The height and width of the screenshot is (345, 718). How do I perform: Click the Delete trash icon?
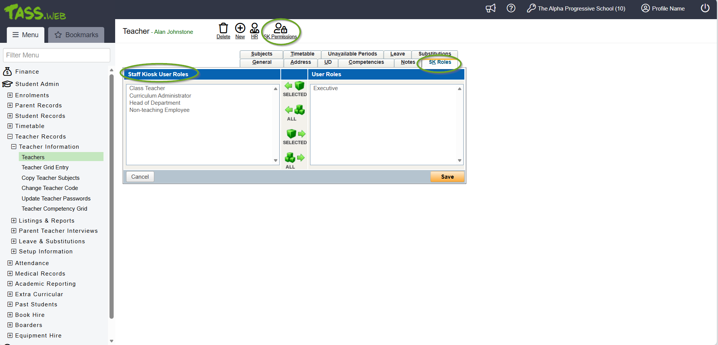pyautogui.click(x=223, y=29)
